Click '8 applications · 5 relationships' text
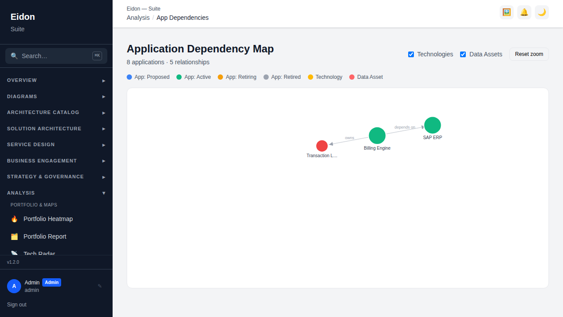Screen dimensions: 563x317 168,62
